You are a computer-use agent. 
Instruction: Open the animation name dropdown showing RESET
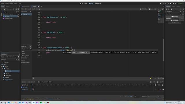(98, 82)
